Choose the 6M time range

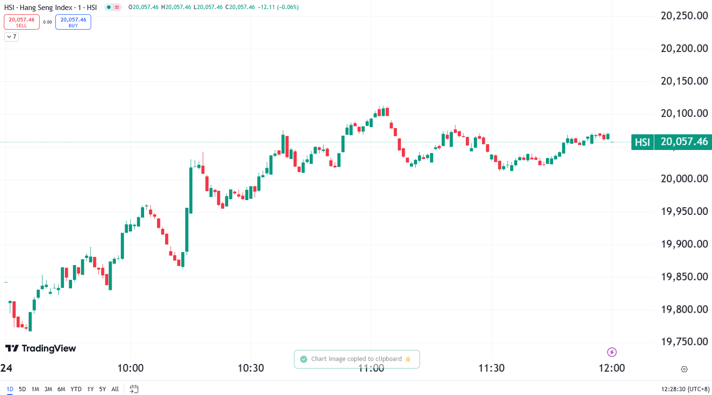[61, 389]
